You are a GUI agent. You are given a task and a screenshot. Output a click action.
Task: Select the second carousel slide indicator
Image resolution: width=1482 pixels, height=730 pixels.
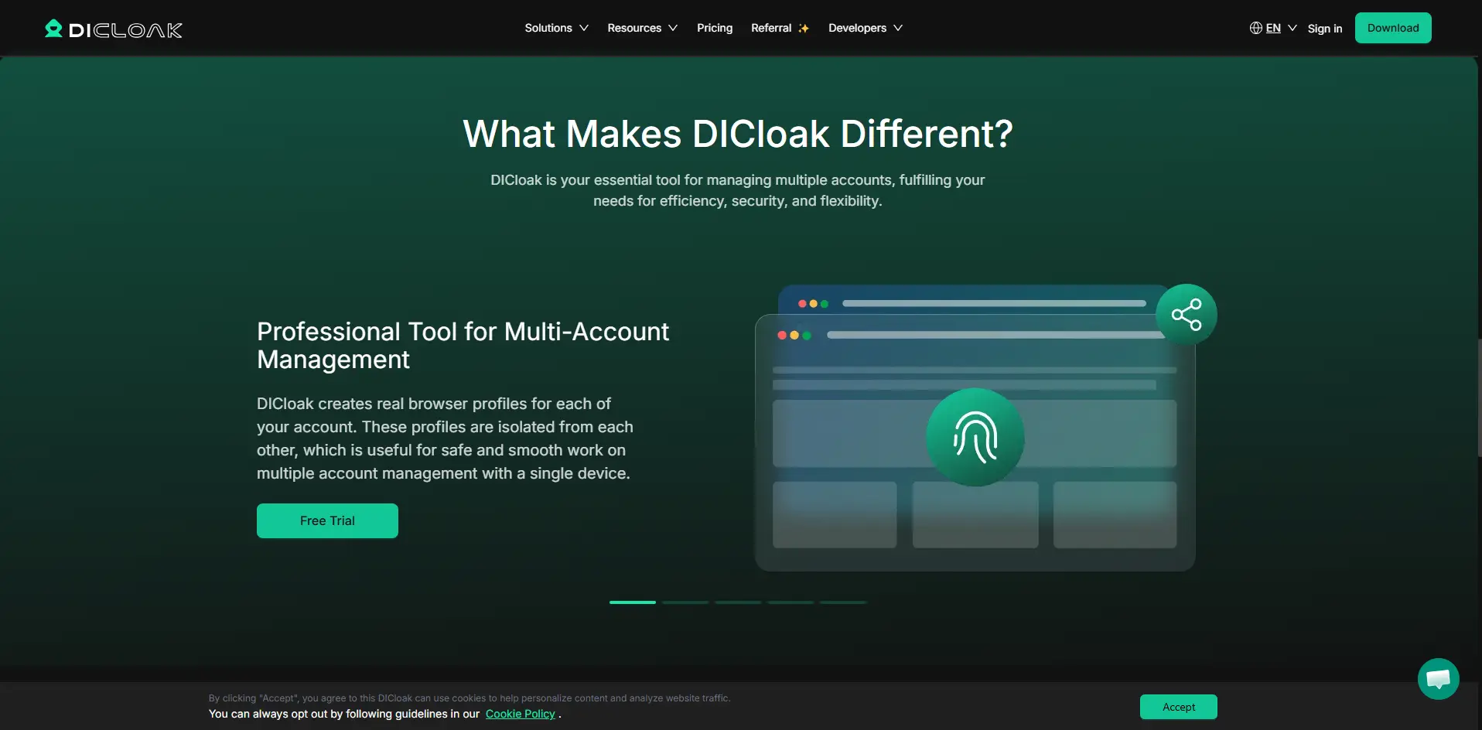point(685,602)
